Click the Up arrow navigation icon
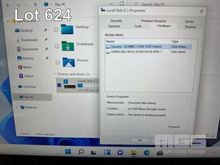Image resolution: width=220 pixels, height=165 pixels. (x=35, y=5)
